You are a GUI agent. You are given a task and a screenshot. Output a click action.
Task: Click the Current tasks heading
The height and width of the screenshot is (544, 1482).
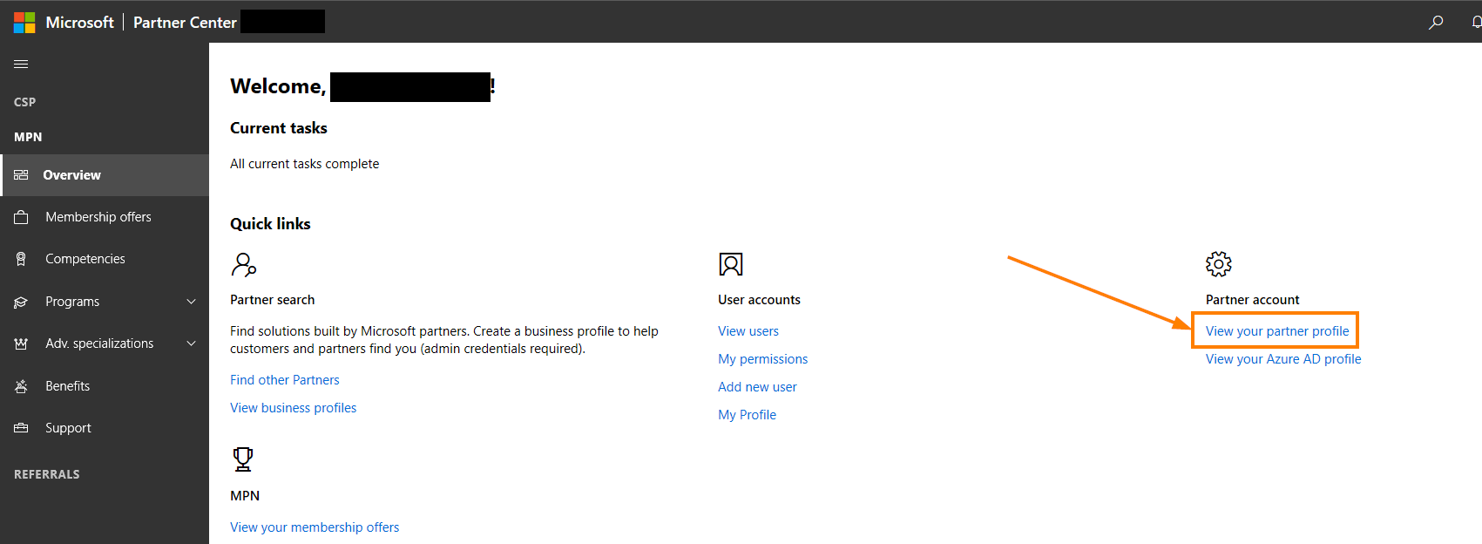click(x=279, y=128)
